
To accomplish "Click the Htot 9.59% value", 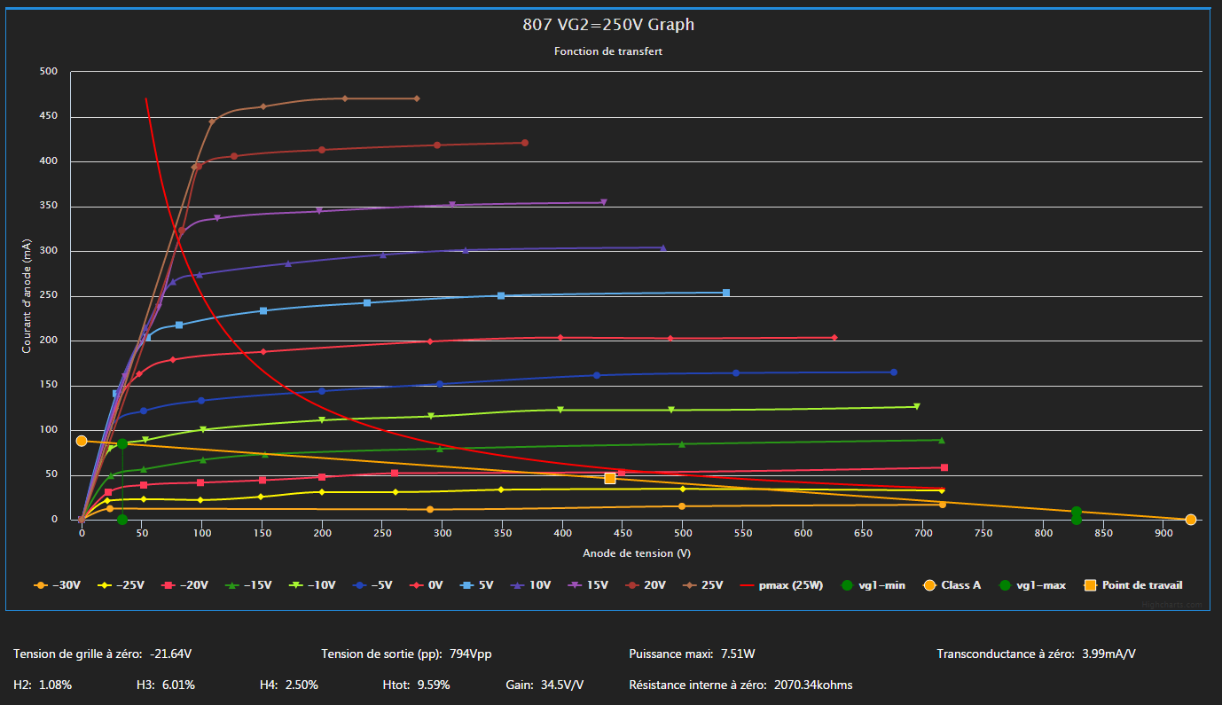I will click(433, 685).
